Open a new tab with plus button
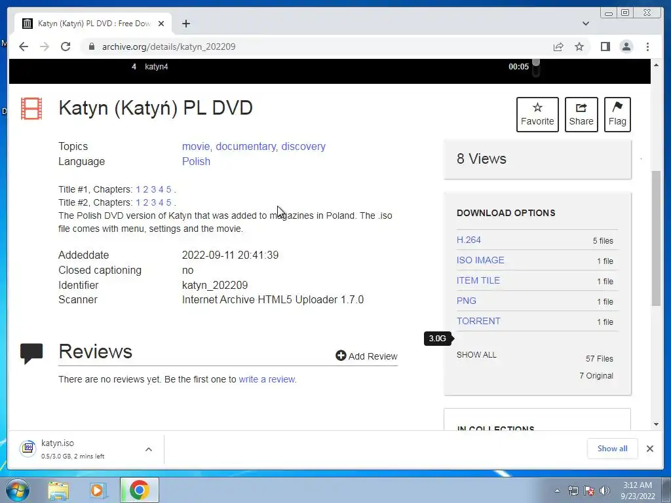671x503 pixels. 185,24
